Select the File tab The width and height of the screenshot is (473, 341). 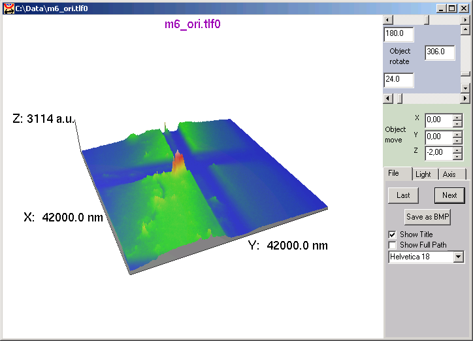pyautogui.click(x=394, y=173)
